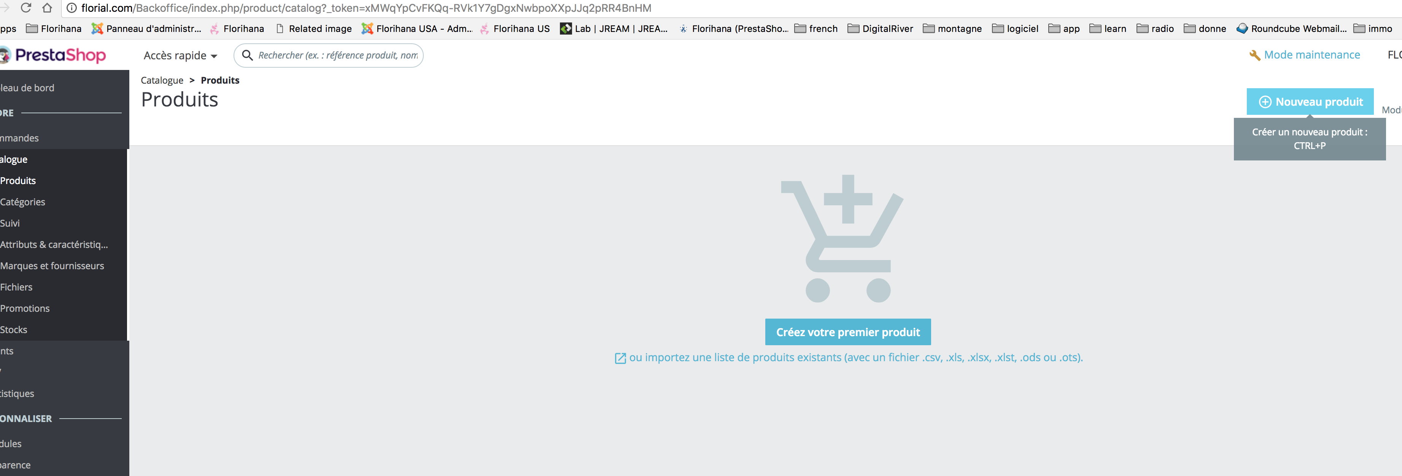Viewport: 1402px width, 476px height.
Task: Reload the page with the browser refresh icon
Action: point(25,8)
